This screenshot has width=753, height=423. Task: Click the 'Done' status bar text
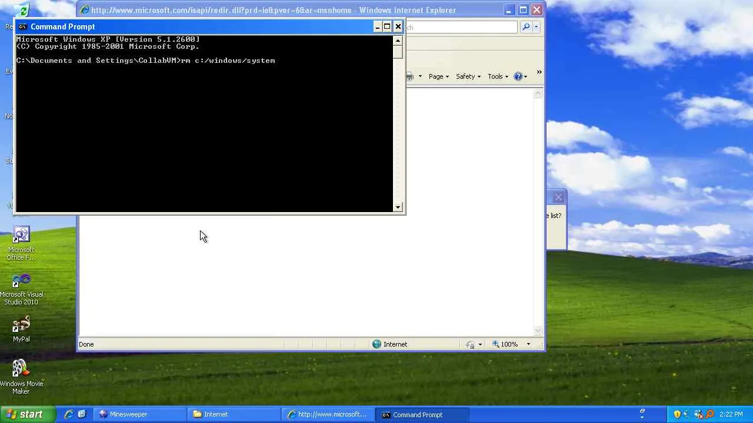86,344
